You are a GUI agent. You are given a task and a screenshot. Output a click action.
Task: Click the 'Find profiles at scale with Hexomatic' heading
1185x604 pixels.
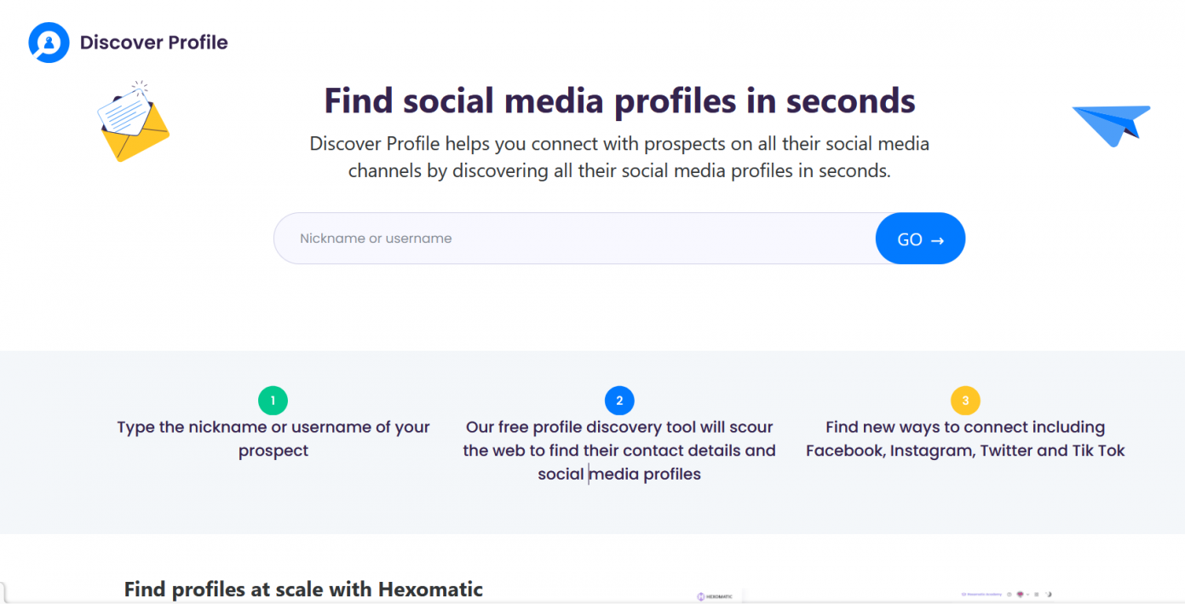click(303, 589)
